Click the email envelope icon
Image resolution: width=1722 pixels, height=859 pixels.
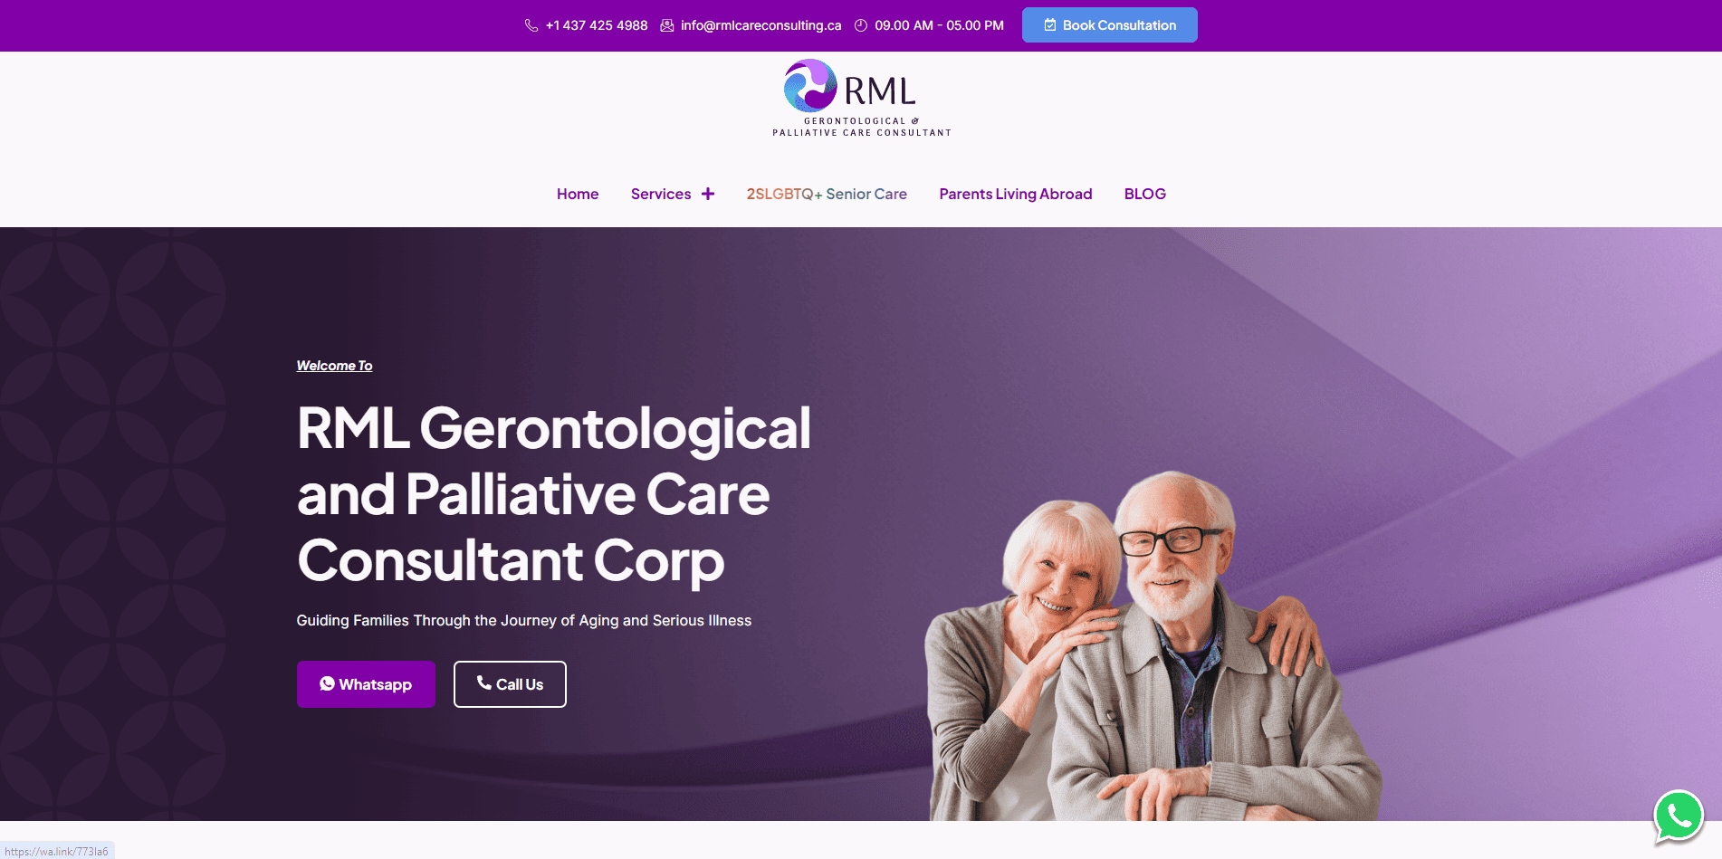pos(667,25)
